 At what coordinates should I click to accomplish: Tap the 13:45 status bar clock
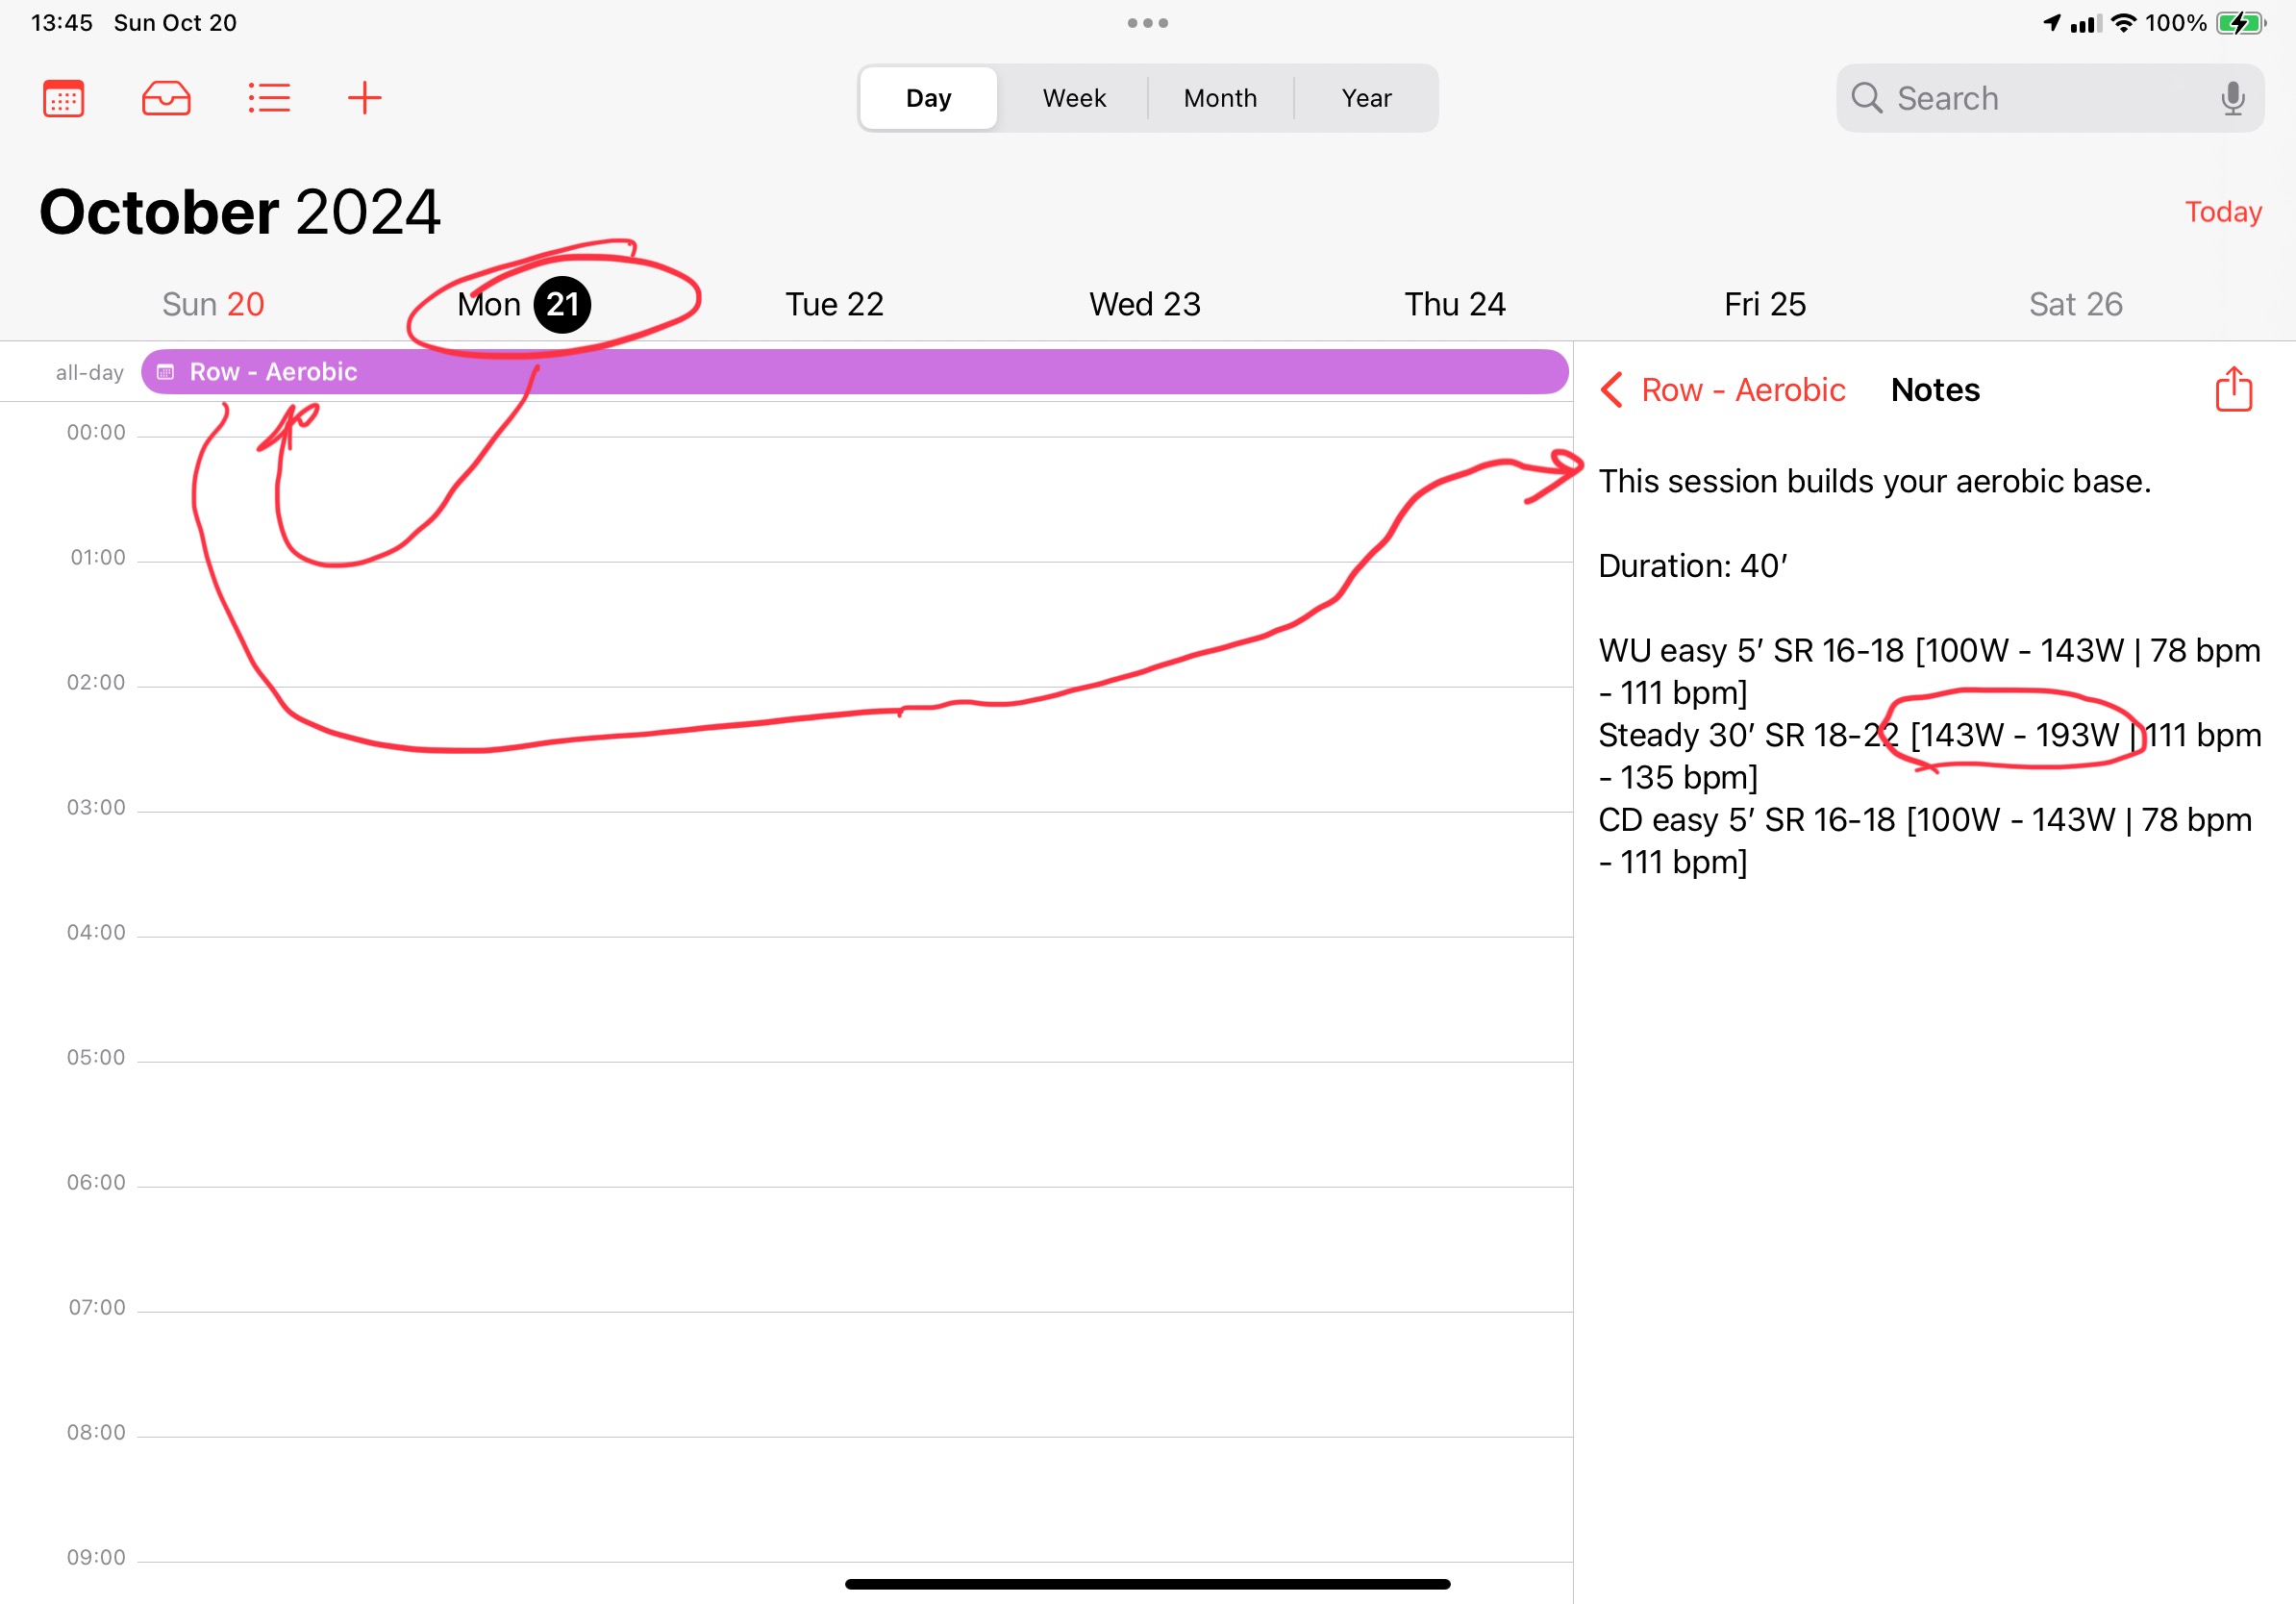[62, 23]
